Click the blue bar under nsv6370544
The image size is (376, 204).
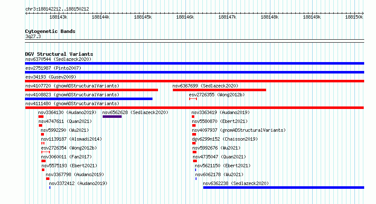click(194, 63)
